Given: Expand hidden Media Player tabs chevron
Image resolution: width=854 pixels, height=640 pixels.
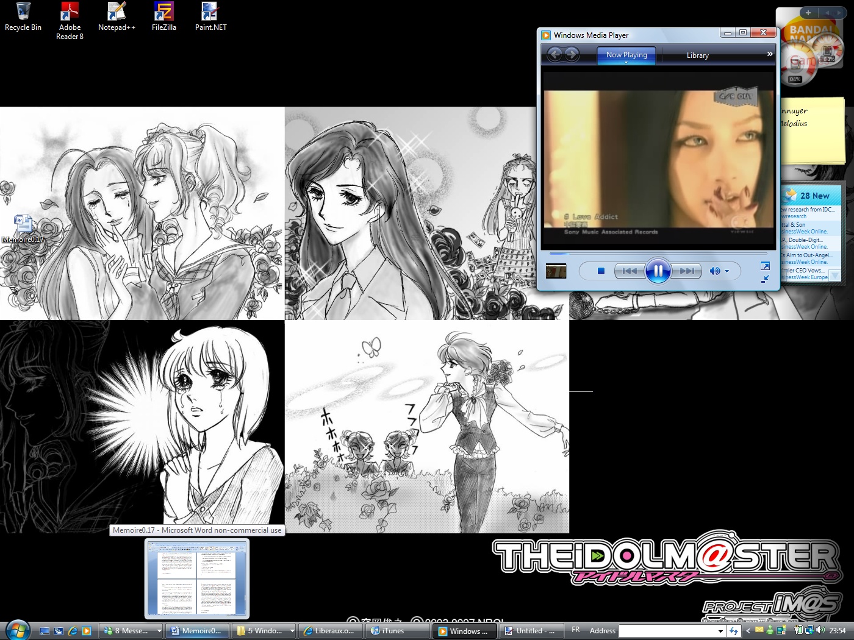Looking at the screenshot, I should [x=770, y=54].
